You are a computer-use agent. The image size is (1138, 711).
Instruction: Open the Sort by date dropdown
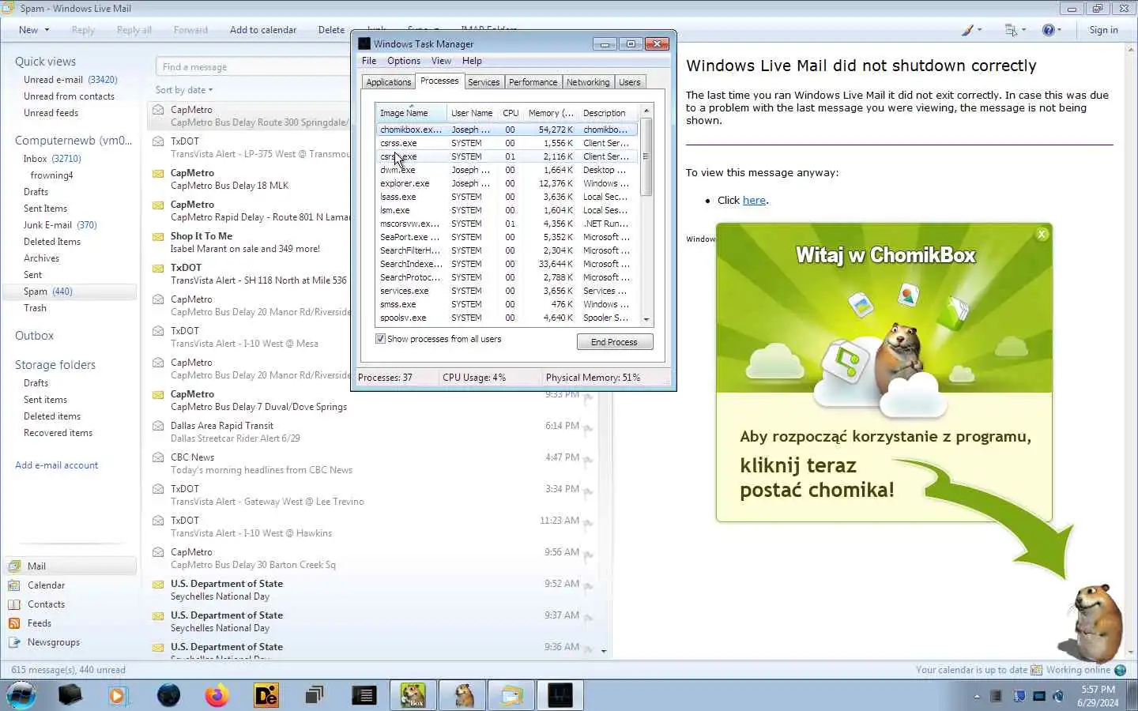tap(184, 90)
